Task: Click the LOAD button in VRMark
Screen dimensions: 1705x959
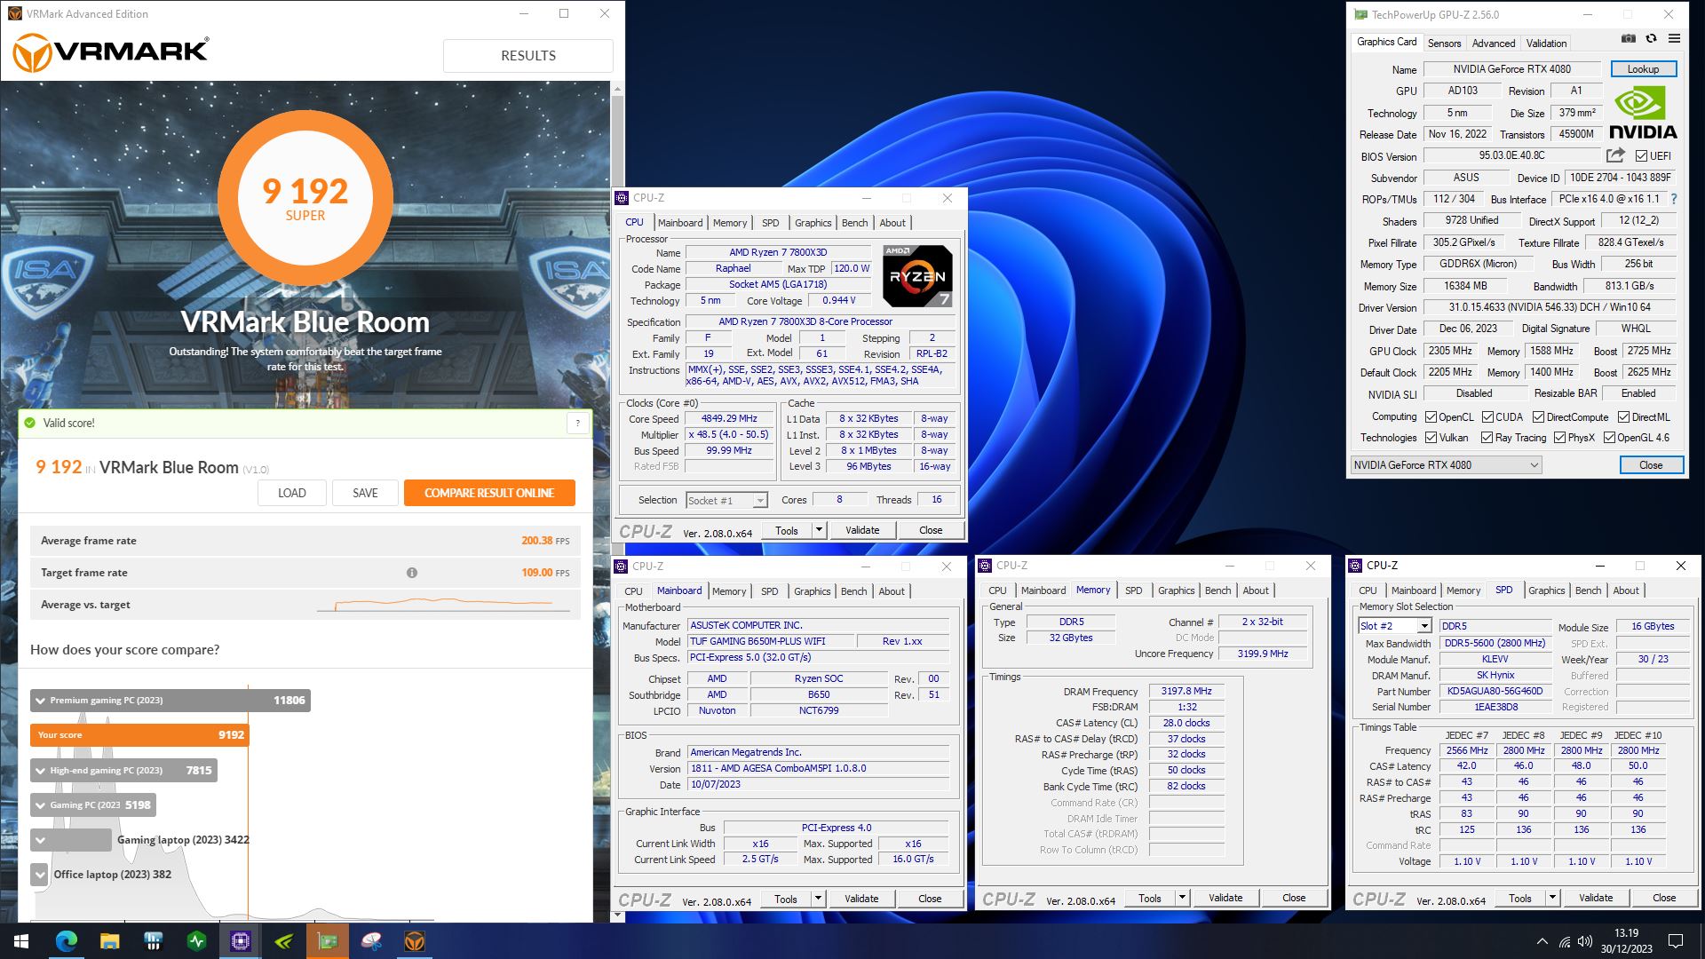Action: pyautogui.click(x=292, y=493)
